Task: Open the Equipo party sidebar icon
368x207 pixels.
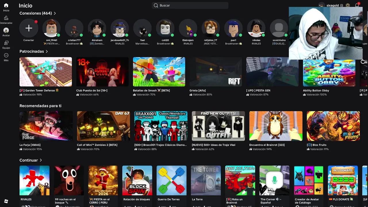Action: [6, 43]
